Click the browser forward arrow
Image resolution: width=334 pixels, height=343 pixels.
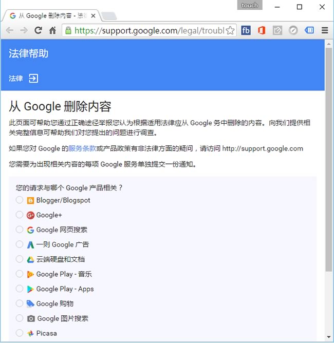pyautogui.click(x=24, y=30)
